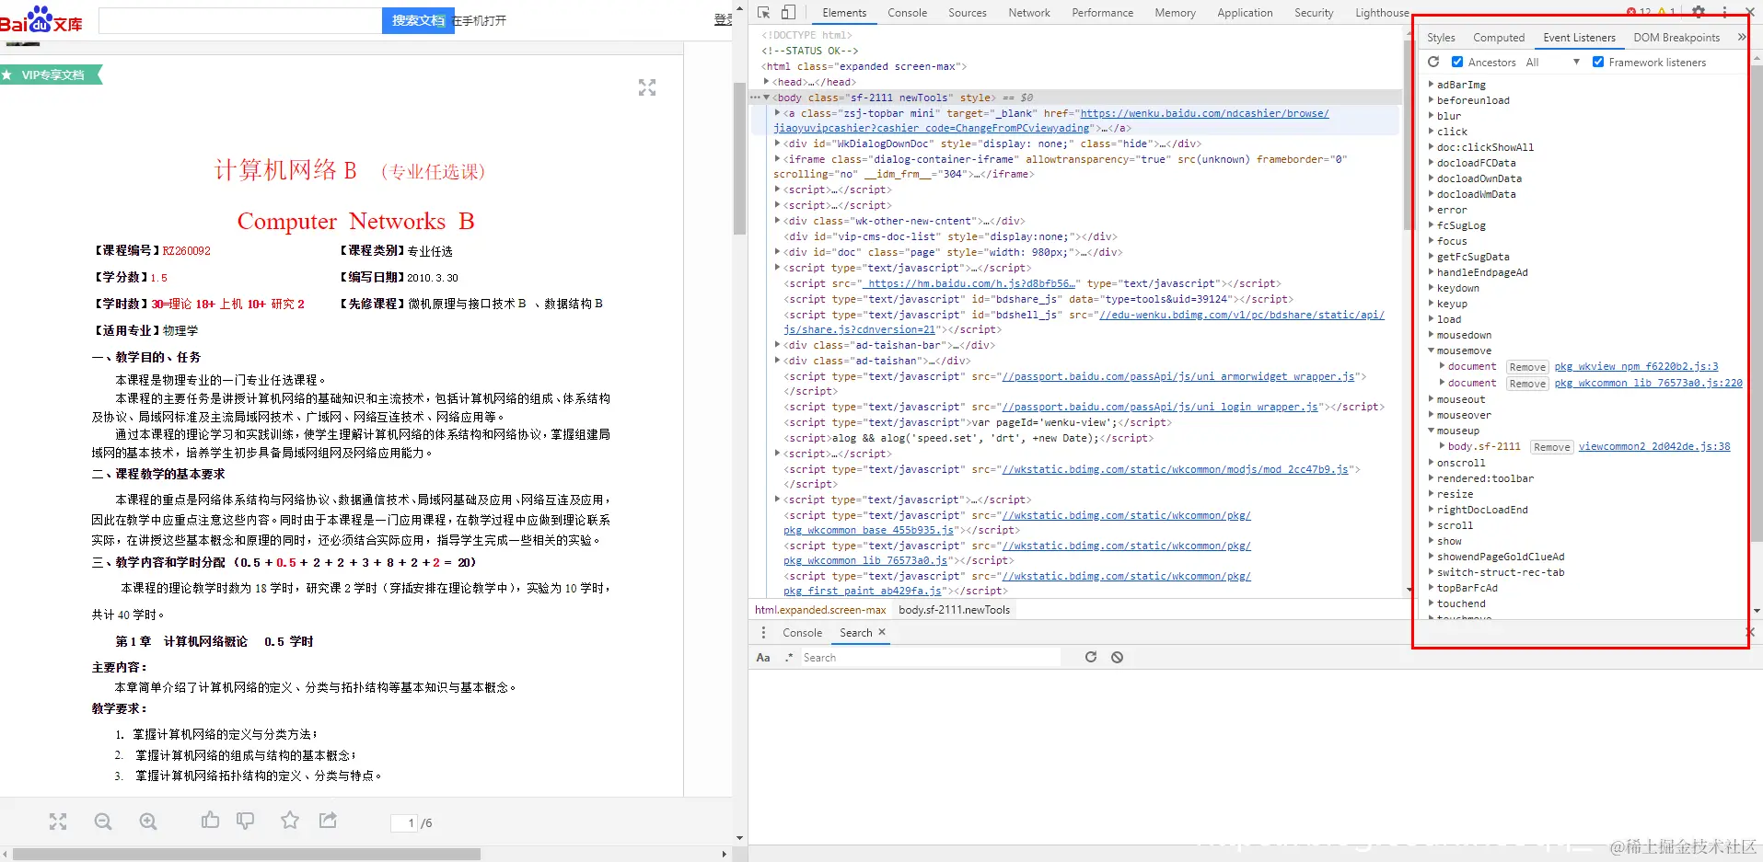Toggle regular expression search option
Screen dimensions: 1763x862
click(789, 657)
